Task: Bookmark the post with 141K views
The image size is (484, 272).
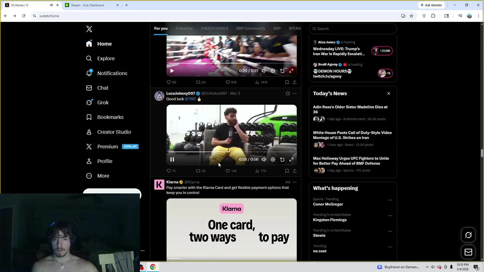Action: click(x=287, y=82)
